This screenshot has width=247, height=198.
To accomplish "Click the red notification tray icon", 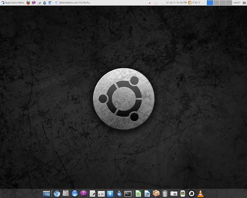I will tap(149, 3).
